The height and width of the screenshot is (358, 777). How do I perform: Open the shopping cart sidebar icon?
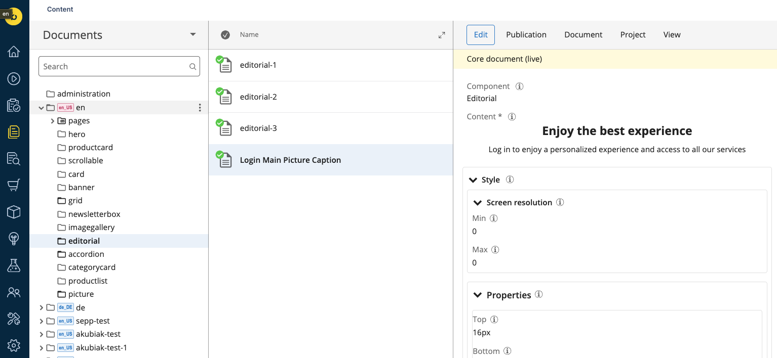[14, 185]
